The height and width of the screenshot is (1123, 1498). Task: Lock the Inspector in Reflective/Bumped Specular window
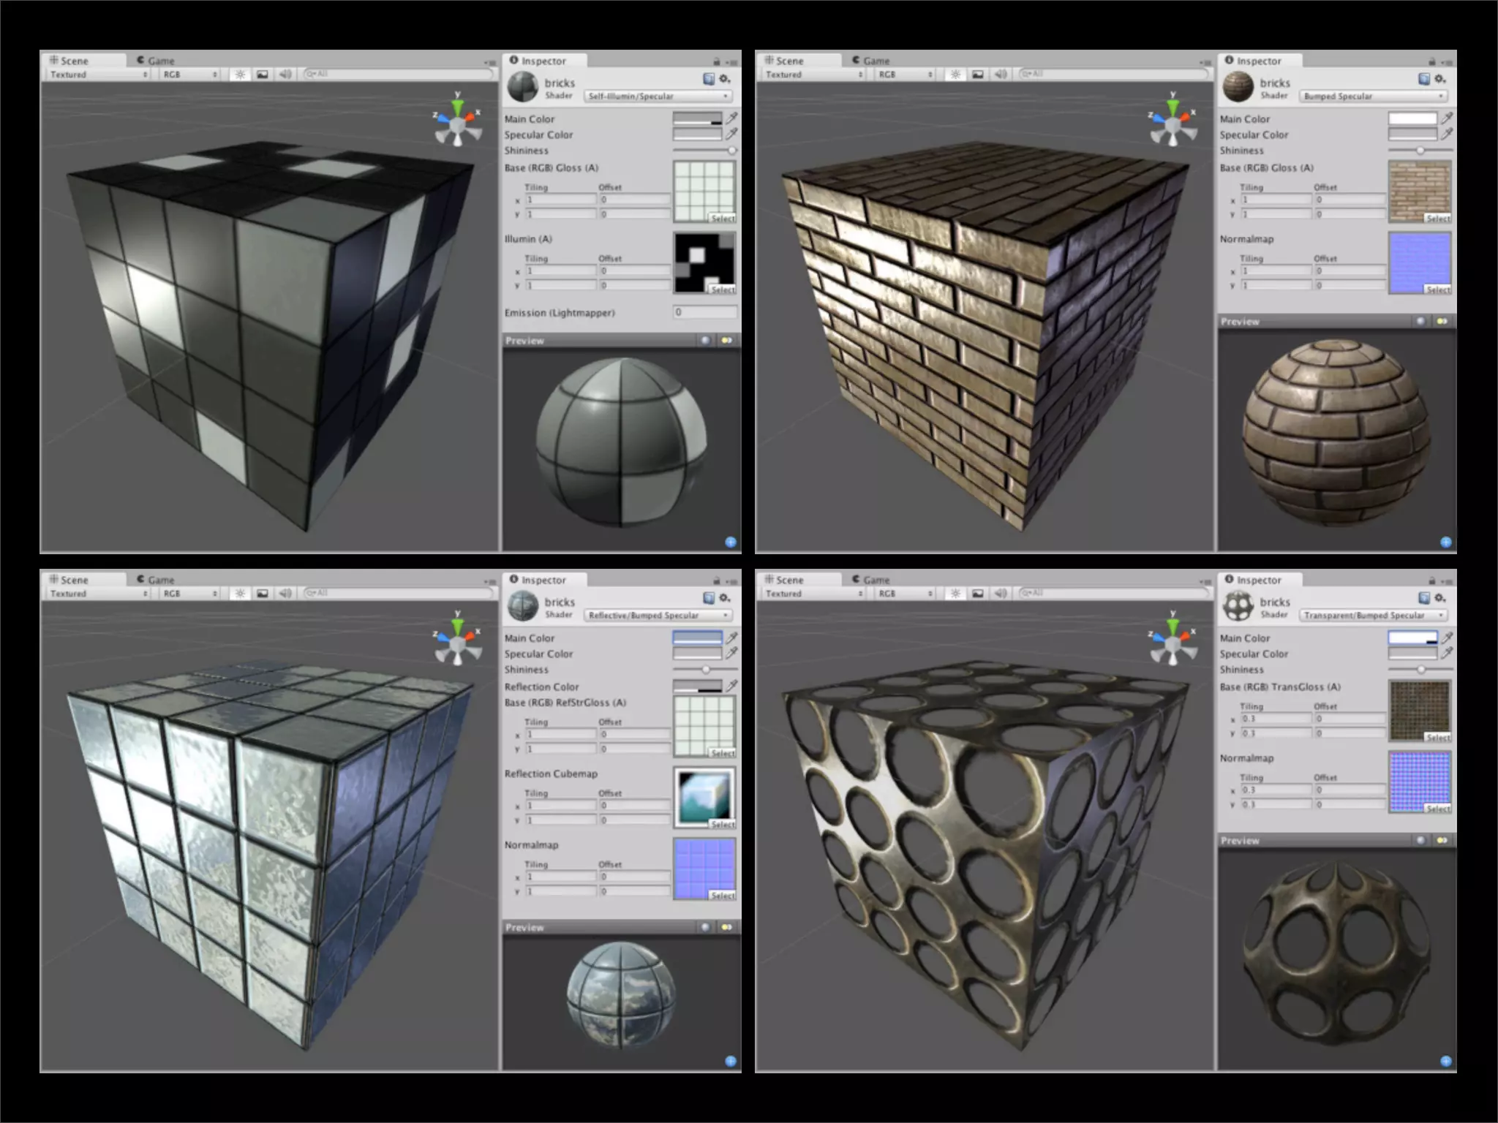point(717,581)
